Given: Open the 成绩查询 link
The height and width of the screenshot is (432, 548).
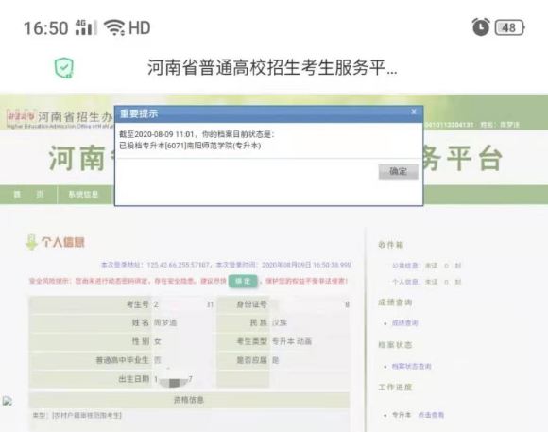Looking at the screenshot, I should coord(404,323).
